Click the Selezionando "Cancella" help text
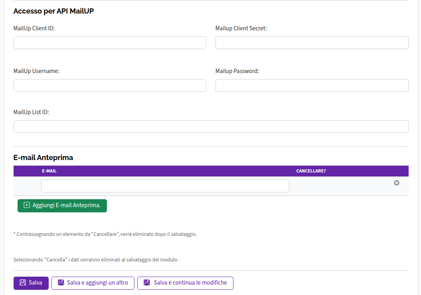This screenshot has height=295, width=421. point(96,259)
